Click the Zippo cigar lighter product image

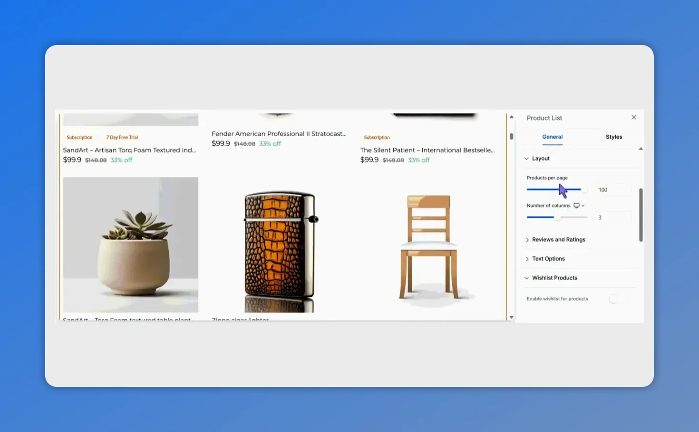point(280,244)
